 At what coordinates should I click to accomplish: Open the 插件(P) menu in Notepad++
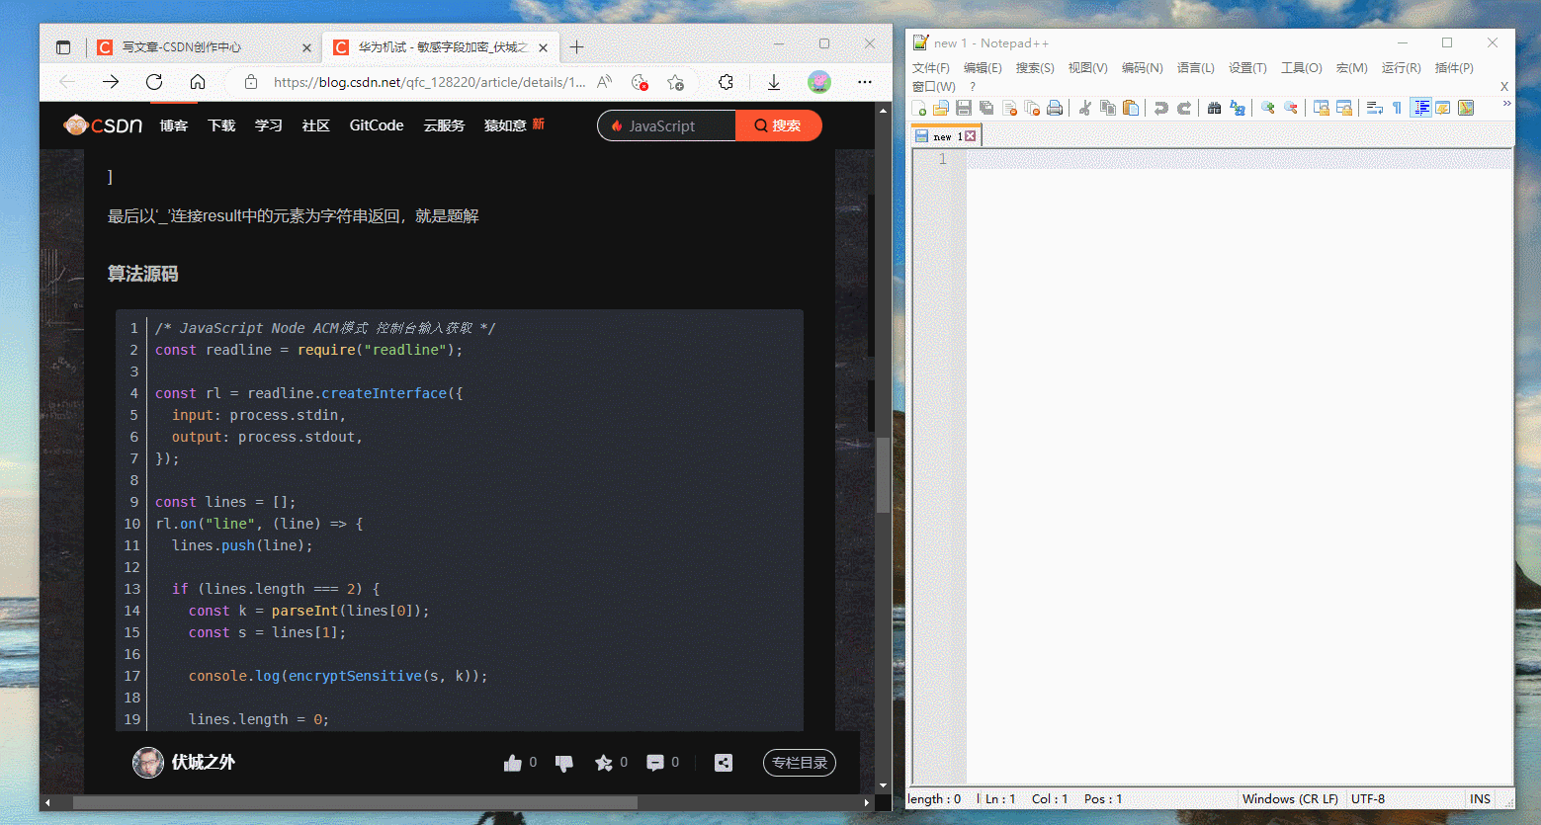[1454, 68]
